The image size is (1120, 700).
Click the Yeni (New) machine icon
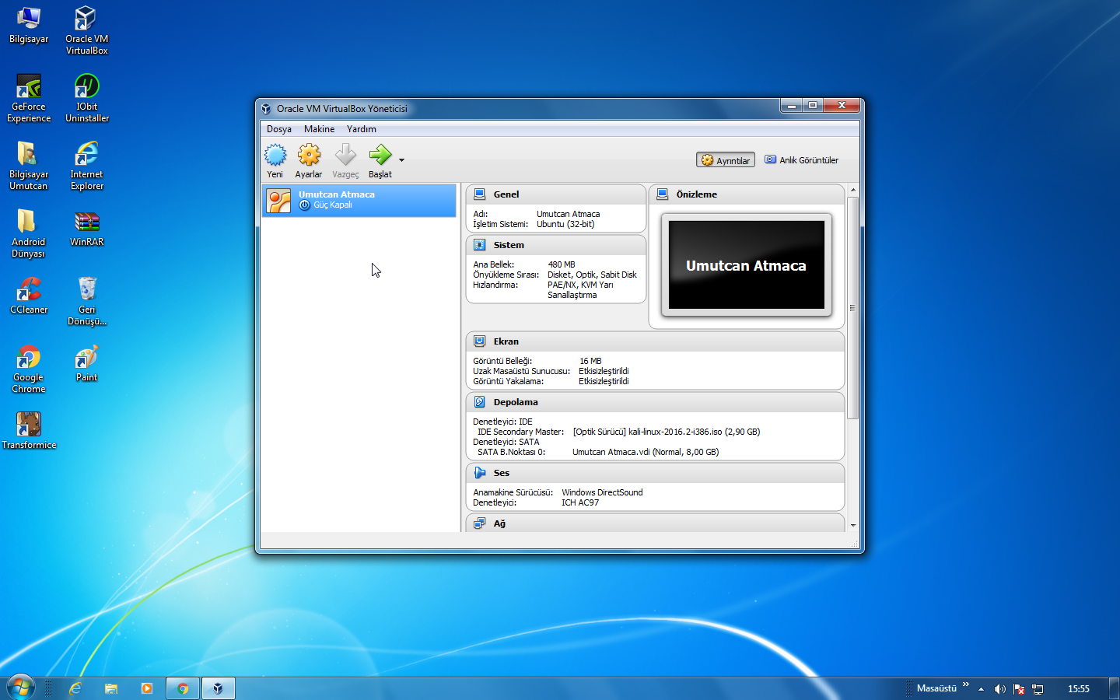275,156
